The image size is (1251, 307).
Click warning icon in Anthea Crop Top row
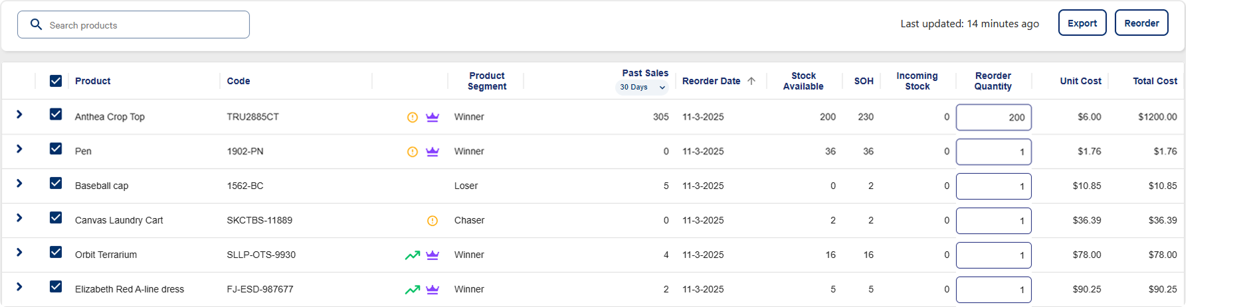[412, 117]
